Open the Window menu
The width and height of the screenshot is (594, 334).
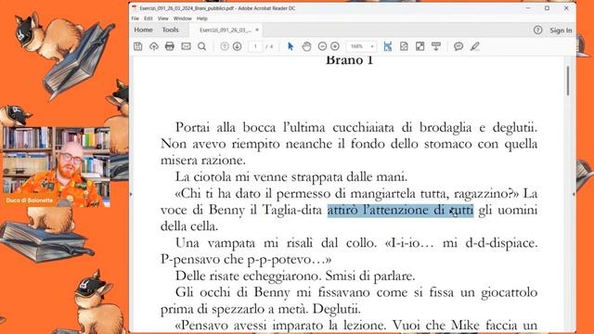[x=182, y=19]
